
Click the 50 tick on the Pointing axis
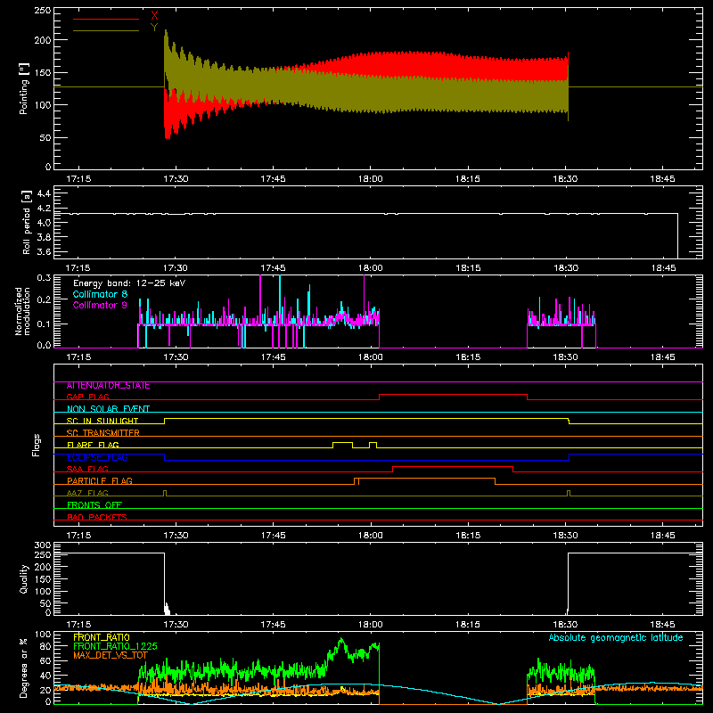tap(45, 138)
